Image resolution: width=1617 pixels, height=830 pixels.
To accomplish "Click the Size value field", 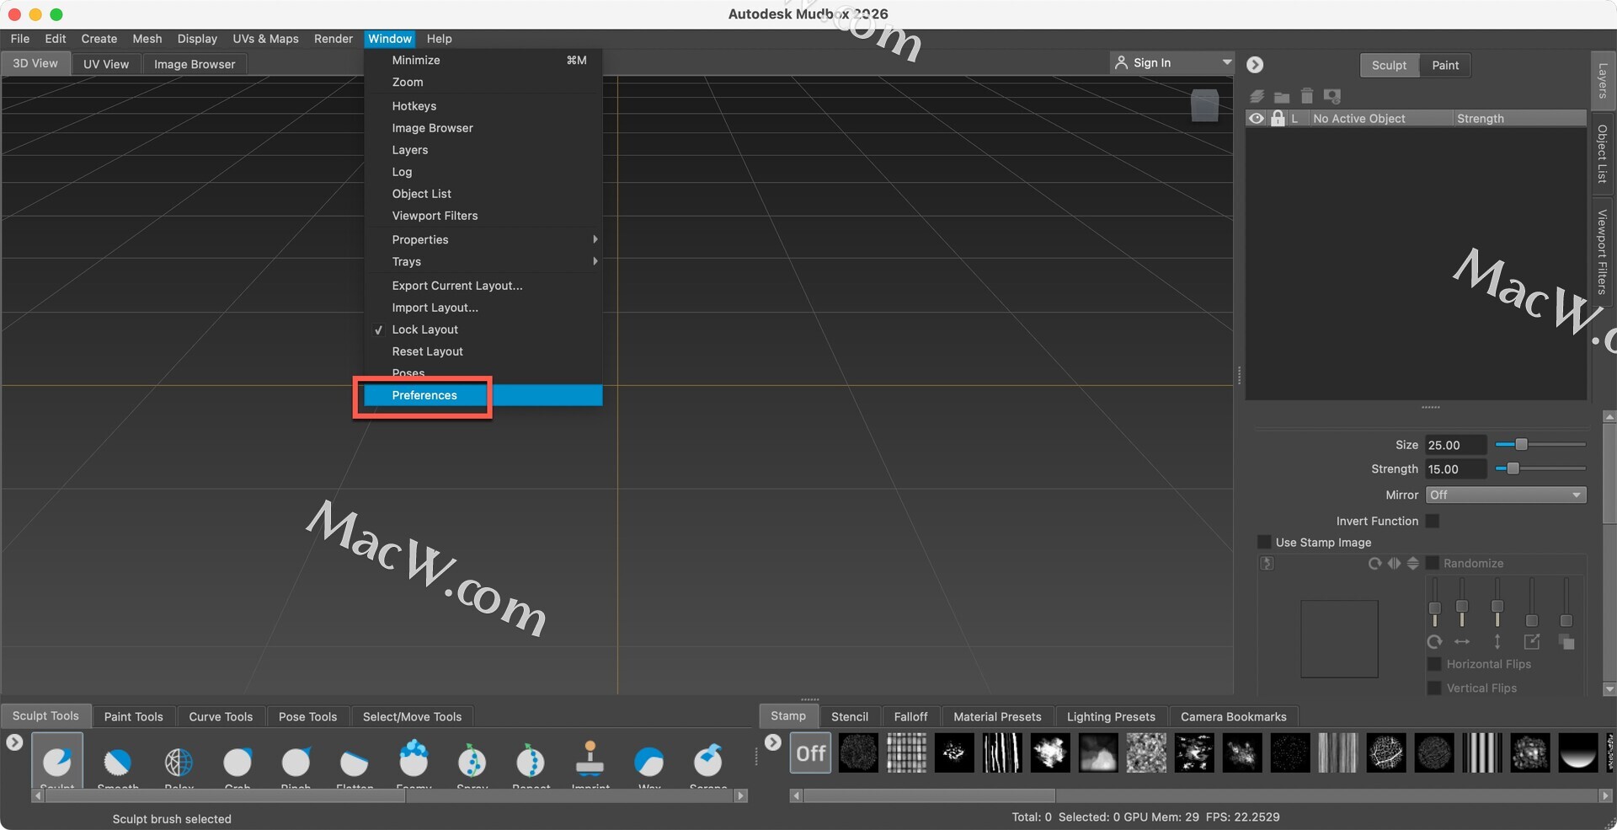I will point(1455,445).
